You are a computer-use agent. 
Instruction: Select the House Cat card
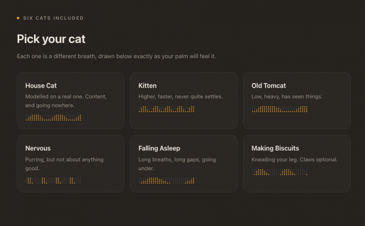coord(71,100)
